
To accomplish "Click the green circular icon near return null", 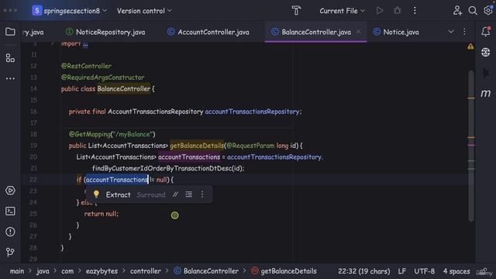I will 174,215.
